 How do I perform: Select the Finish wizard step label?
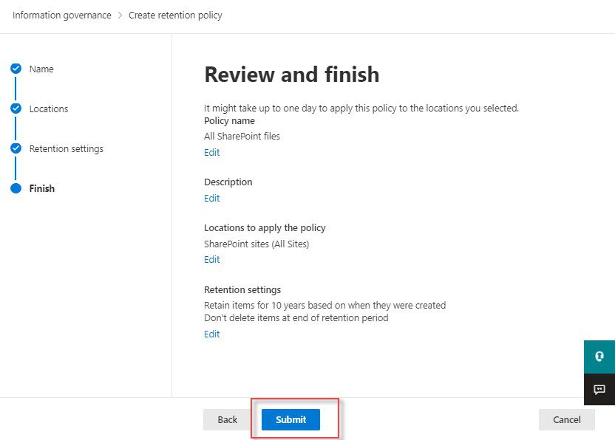coord(42,188)
